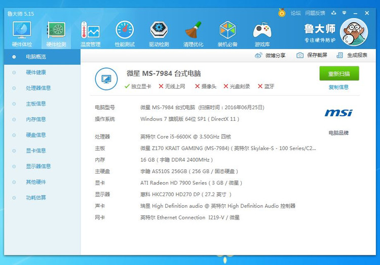This screenshot has height=265, width=380.
Task: Click sound card text High Definition audio
Action: click(x=218, y=206)
